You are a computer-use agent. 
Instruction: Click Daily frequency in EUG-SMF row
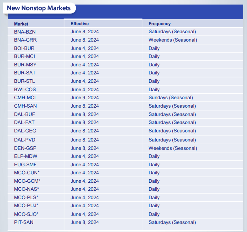point(154,165)
